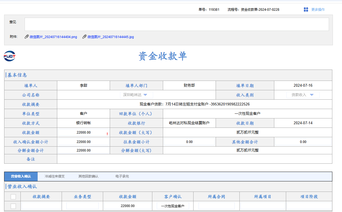Click the 往来金额小计 input field

pos(189,142)
